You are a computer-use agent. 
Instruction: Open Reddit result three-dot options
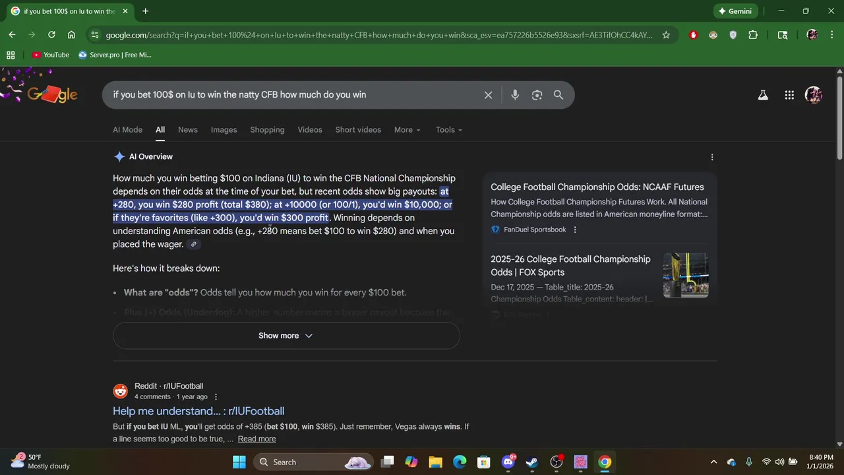[216, 397]
